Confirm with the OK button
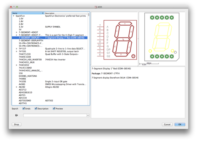 pos(180,125)
